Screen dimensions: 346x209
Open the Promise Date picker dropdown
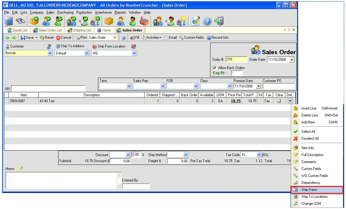(x=258, y=86)
